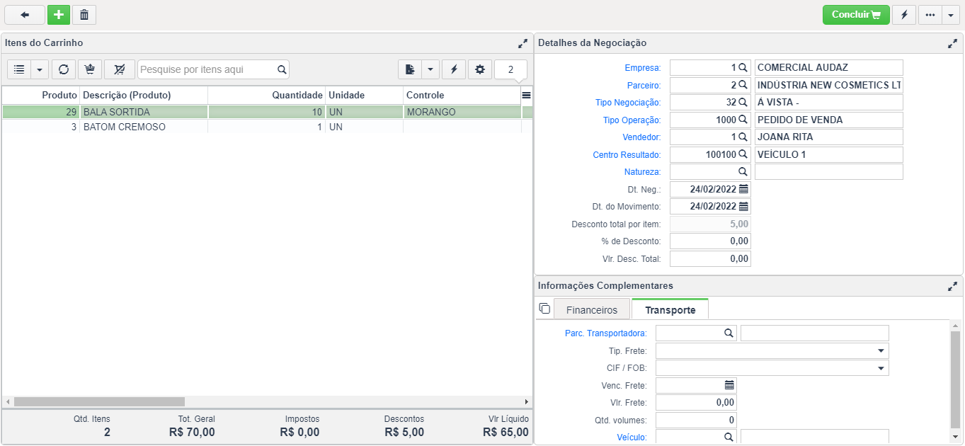This screenshot has width=965, height=446.
Task: Click the Descrição (Produto) column header
Action: pyautogui.click(x=144, y=95)
